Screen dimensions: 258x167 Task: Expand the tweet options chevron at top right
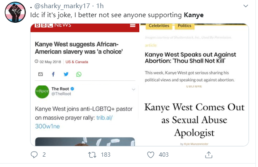(x=246, y=6)
